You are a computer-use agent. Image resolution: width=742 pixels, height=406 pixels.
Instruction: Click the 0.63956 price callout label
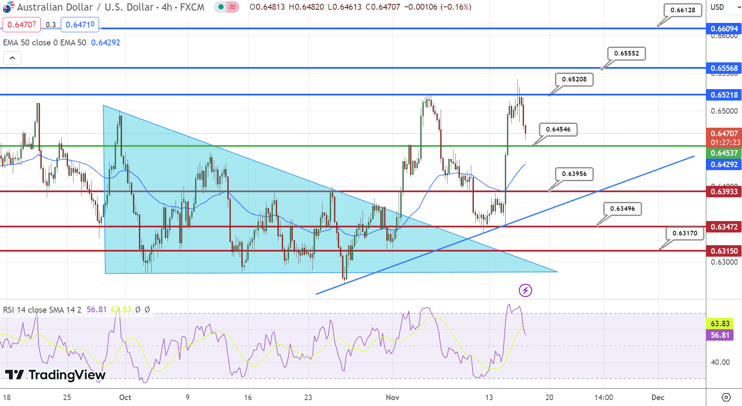click(575, 174)
